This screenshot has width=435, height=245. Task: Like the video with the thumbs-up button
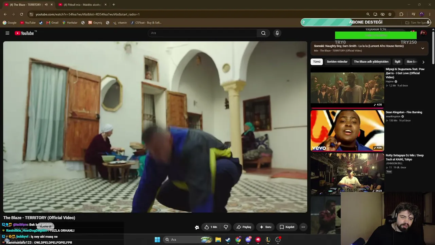pyautogui.click(x=211, y=227)
